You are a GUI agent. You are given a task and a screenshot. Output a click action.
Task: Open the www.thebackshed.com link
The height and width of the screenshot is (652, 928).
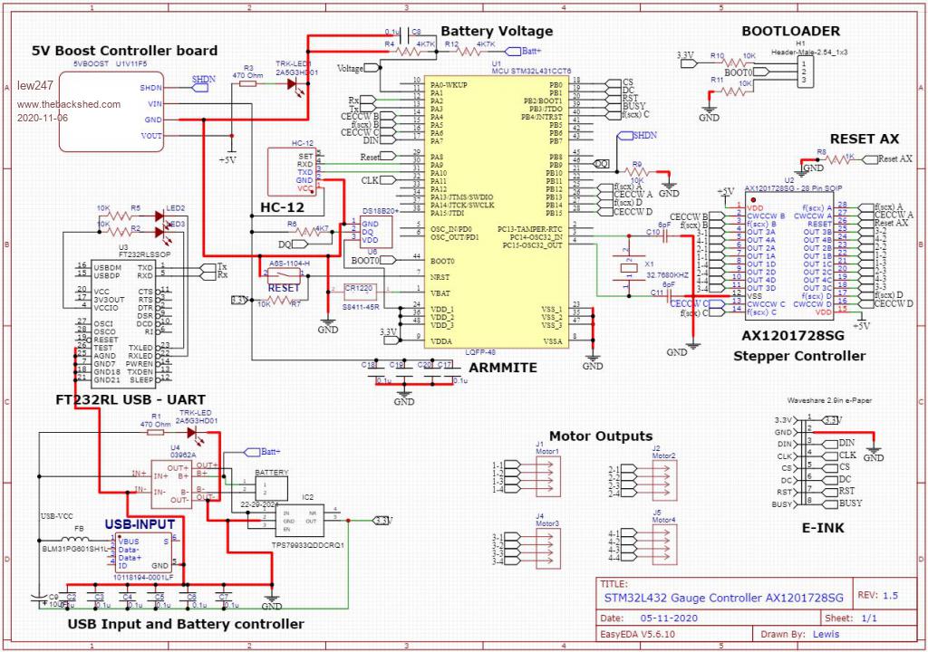68,104
